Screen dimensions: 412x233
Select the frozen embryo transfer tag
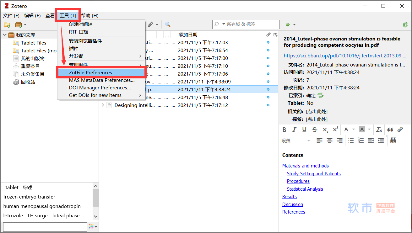[x=29, y=197]
